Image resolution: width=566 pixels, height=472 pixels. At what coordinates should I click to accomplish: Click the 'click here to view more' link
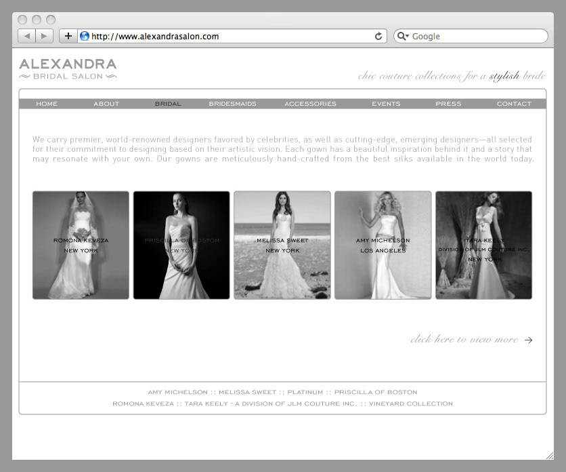pyautogui.click(x=464, y=339)
